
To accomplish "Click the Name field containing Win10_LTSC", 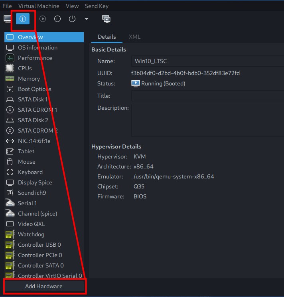I will click(207, 61).
